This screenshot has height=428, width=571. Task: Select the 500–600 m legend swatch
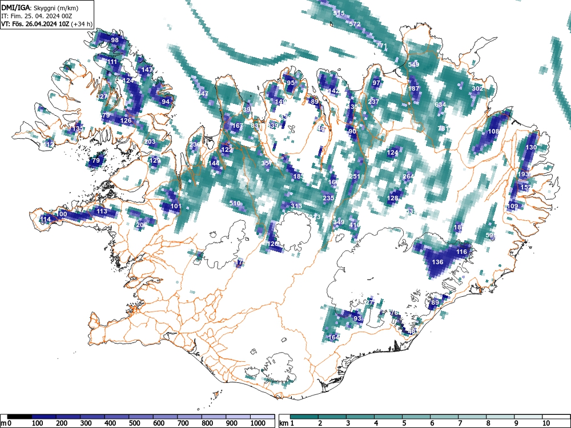point(141,417)
